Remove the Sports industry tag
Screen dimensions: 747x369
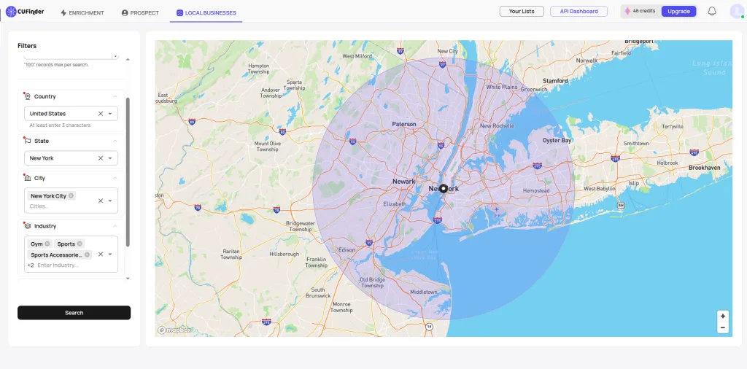[80, 244]
